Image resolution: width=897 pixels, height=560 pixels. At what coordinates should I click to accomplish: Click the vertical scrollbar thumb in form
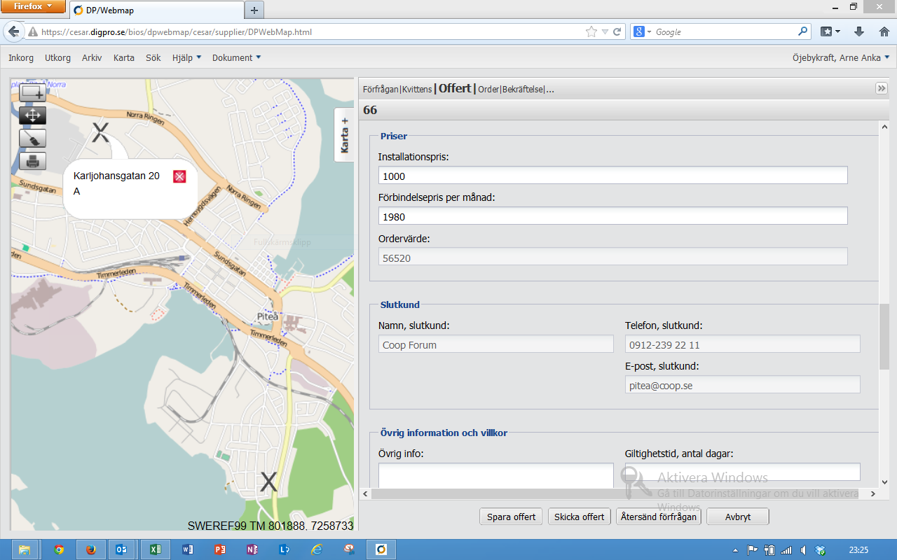[x=884, y=336]
